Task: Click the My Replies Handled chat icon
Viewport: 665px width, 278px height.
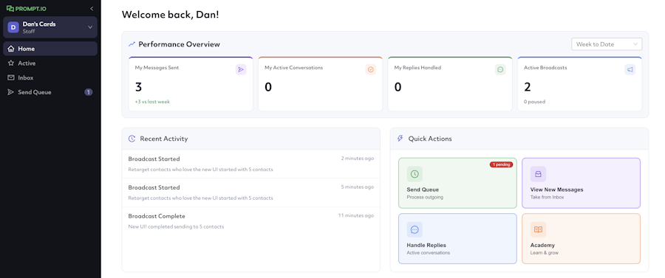Action: click(500, 70)
